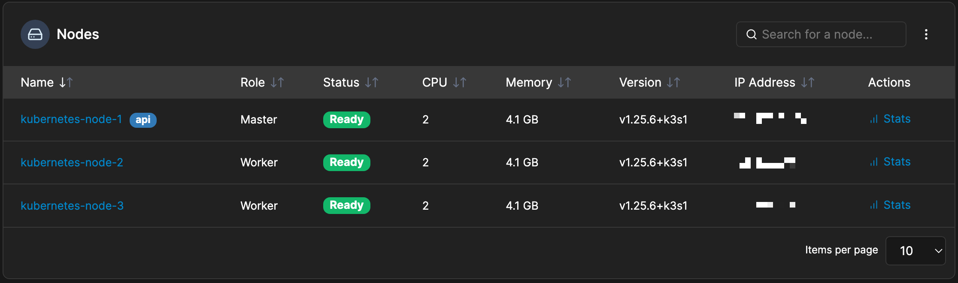Click the Search for a node field
Viewport: 958px width, 283px height.
click(816, 34)
